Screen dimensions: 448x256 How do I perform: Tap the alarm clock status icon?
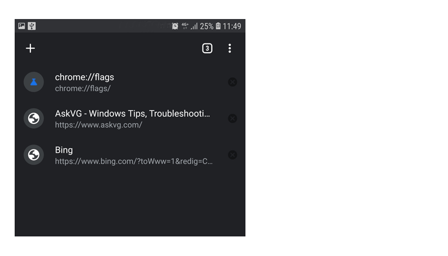tap(175, 26)
